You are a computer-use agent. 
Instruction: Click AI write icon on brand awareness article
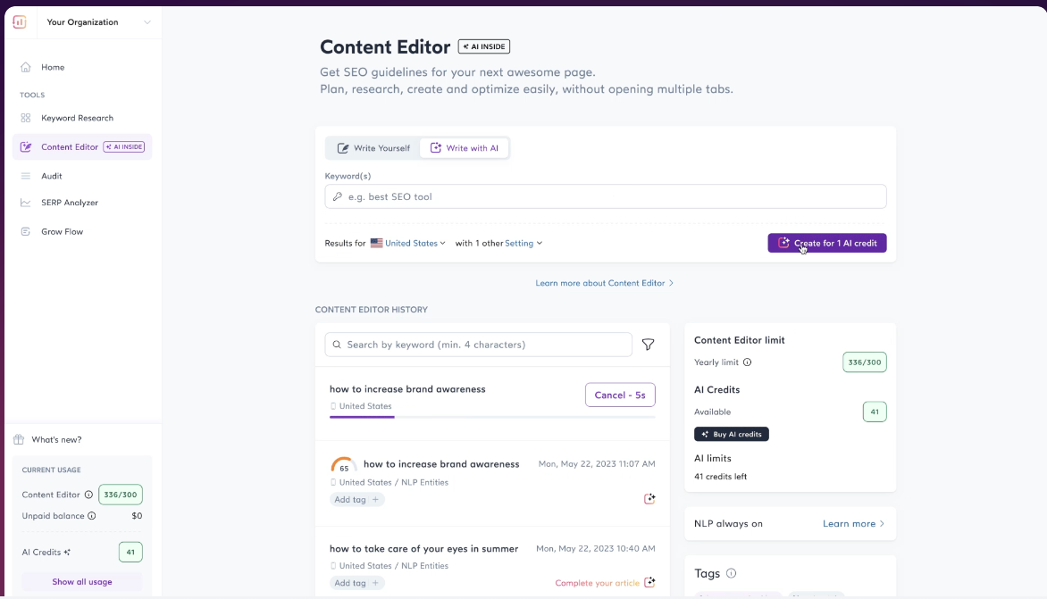point(649,499)
